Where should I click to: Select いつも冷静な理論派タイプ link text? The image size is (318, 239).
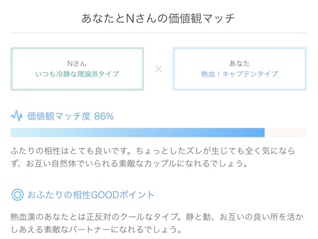tap(77, 74)
